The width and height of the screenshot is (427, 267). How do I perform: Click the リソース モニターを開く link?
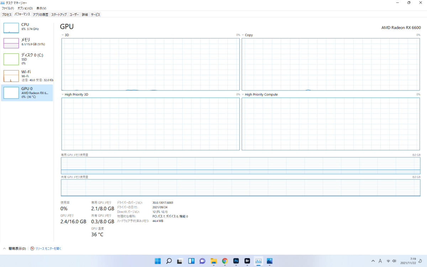pos(48,248)
